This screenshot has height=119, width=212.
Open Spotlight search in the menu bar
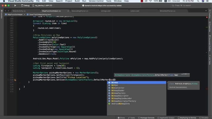coord(198,1)
